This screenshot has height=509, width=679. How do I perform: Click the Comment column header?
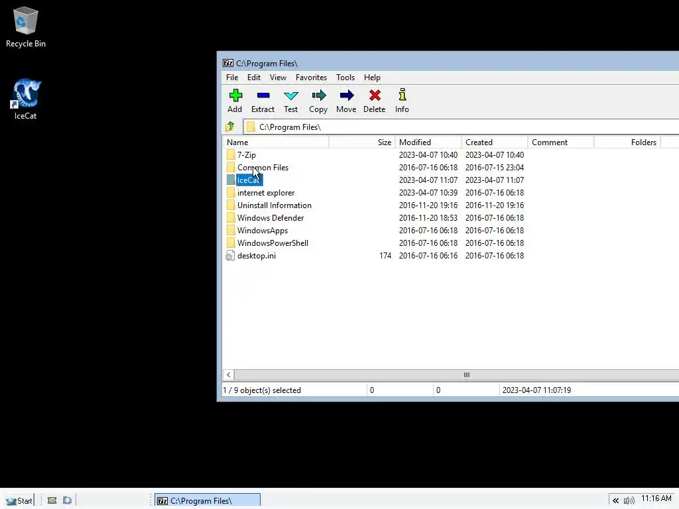(561, 142)
